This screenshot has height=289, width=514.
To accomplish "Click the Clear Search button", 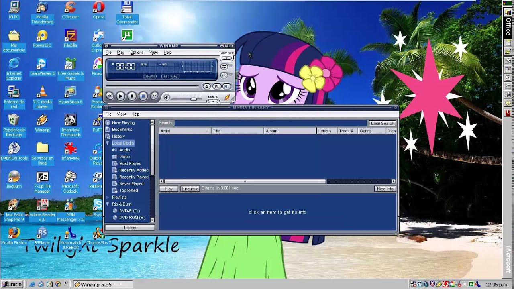I will tap(383, 123).
